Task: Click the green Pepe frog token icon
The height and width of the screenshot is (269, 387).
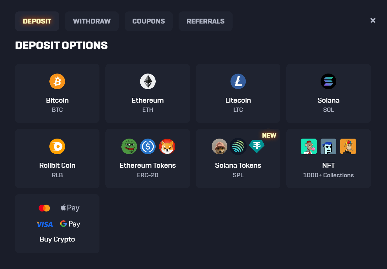Action: [x=129, y=146]
